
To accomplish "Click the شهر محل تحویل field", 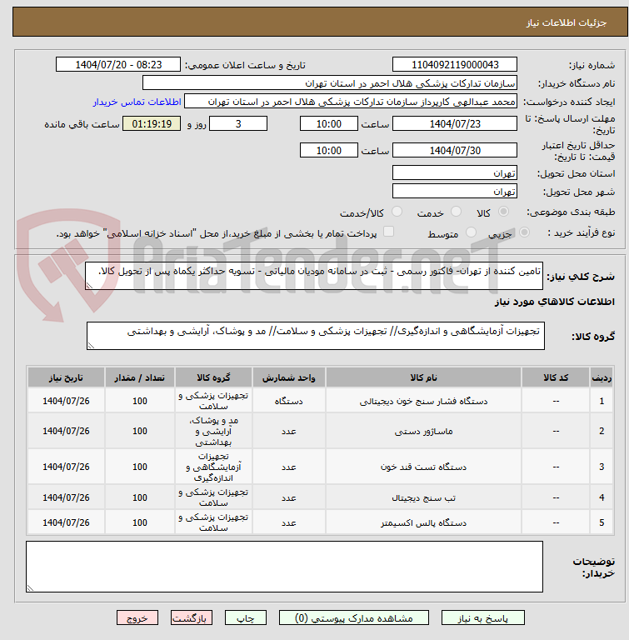I will [x=455, y=191].
